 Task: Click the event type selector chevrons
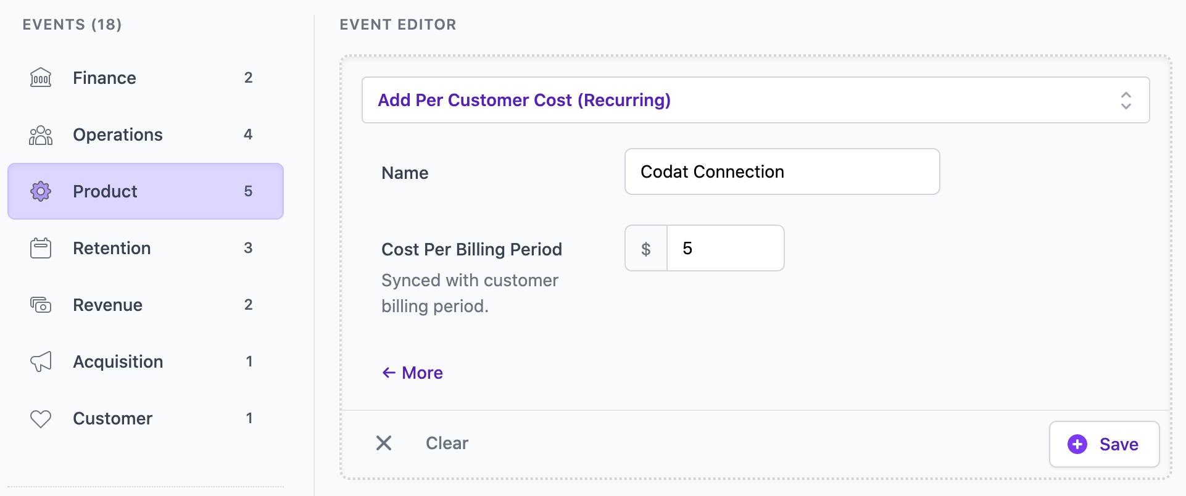1126,101
